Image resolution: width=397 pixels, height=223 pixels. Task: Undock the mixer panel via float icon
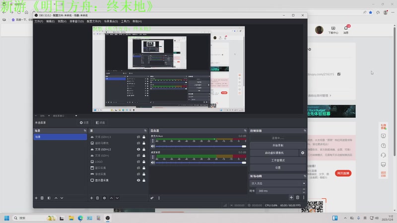245,131
